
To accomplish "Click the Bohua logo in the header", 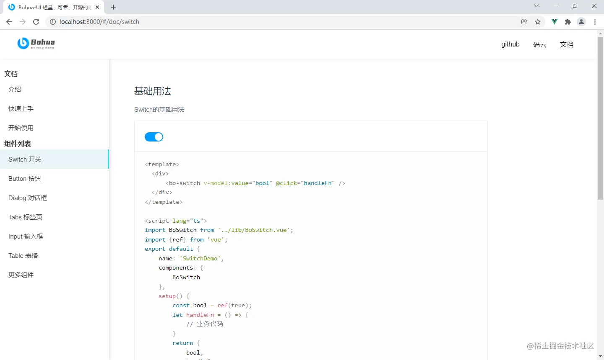I will click(36, 43).
